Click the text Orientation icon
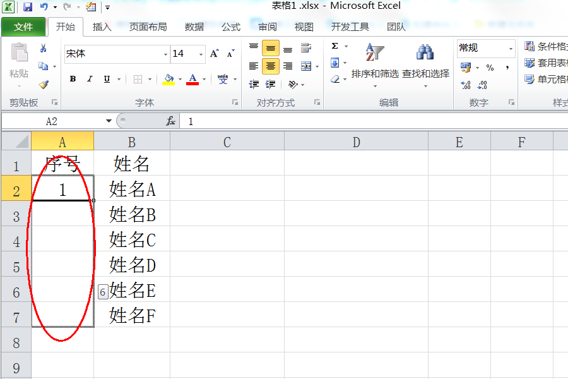 click(x=293, y=85)
